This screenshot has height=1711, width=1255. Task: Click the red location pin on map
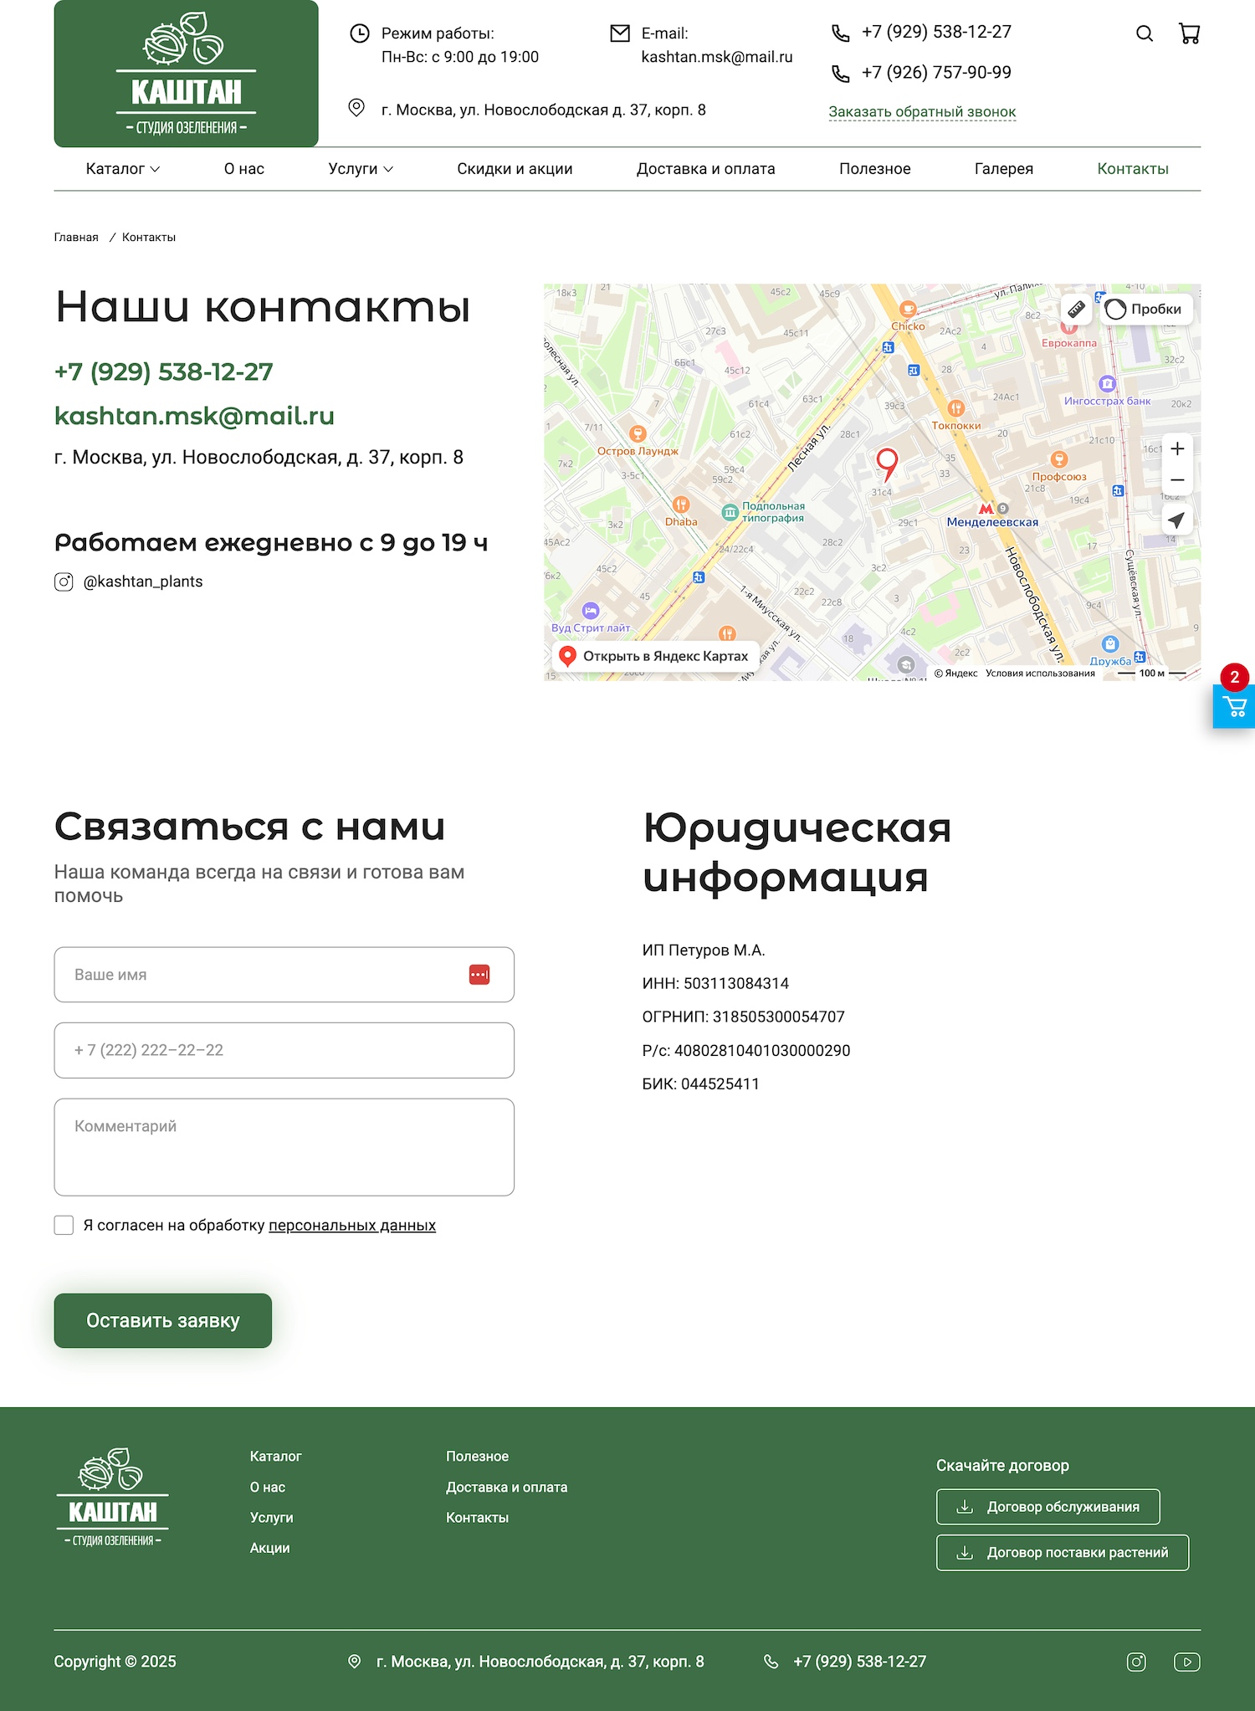point(887,464)
